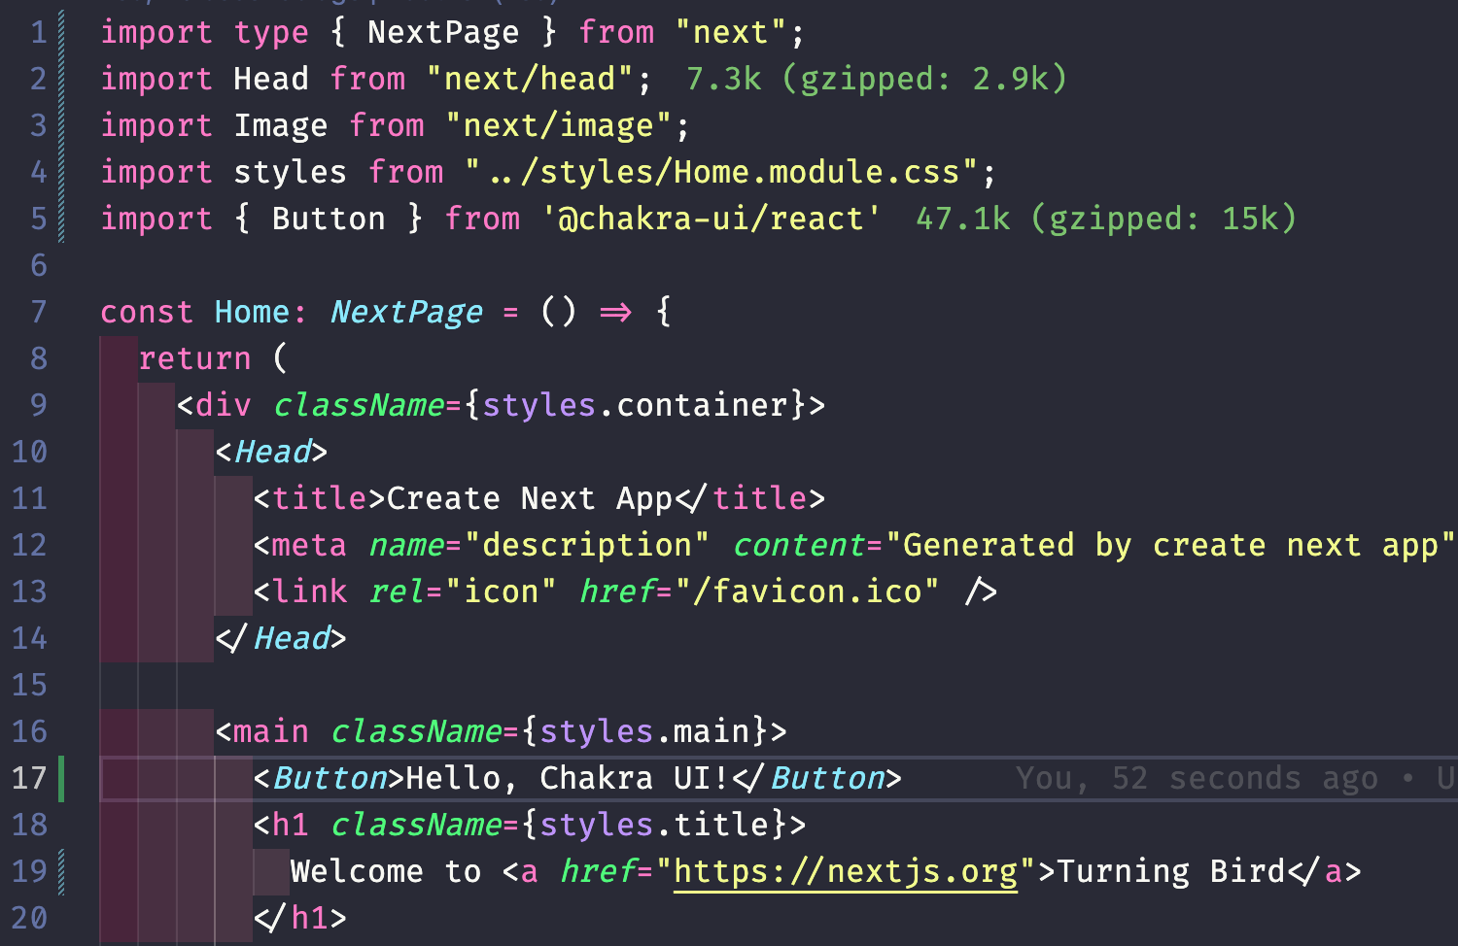Image resolution: width=1458 pixels, height=946 pixels.
Task: Click styles.container in the div className
Action: [x=635, y=405]
